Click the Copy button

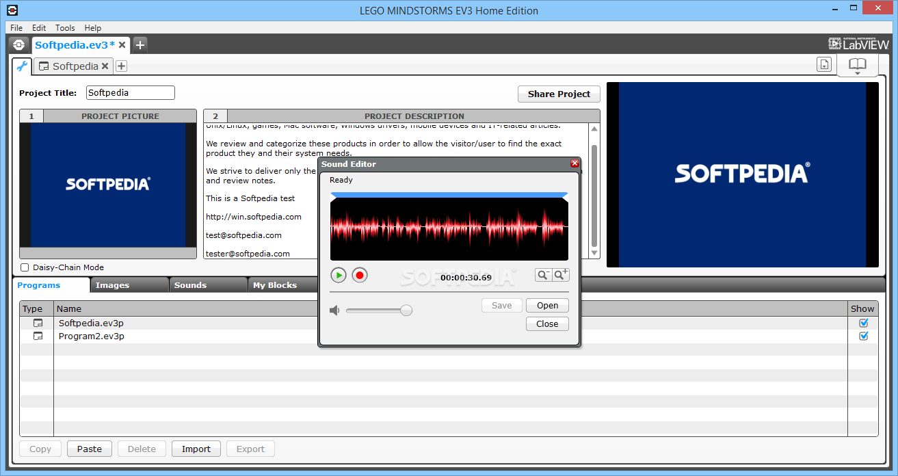click(x=40, y=449)
